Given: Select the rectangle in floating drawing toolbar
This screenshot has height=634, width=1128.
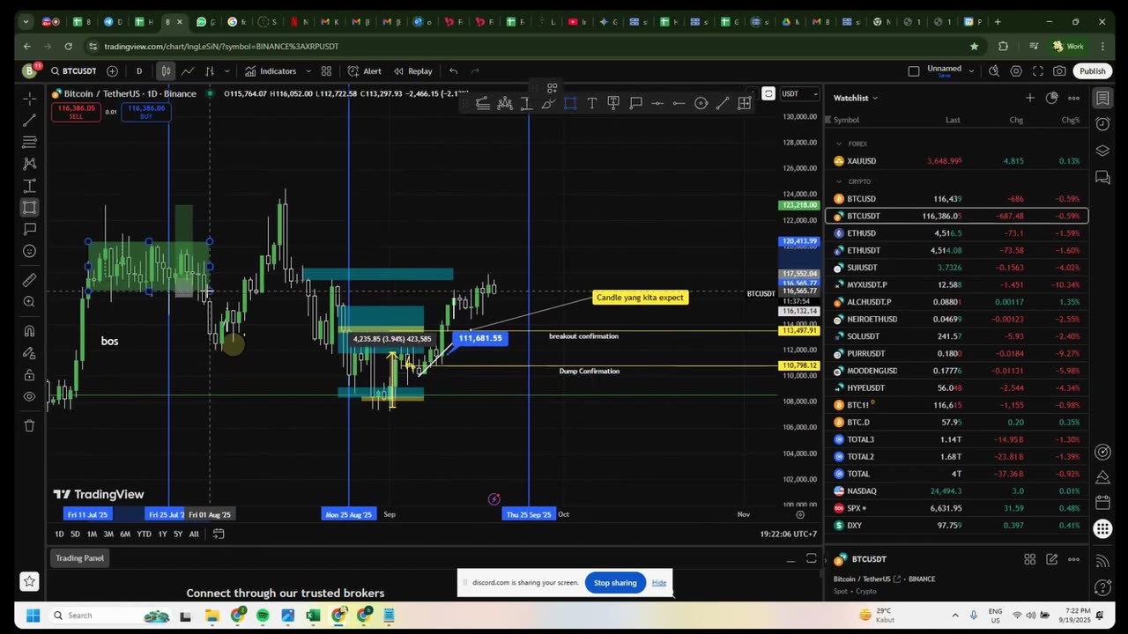Looking at the screenshot, I should [x=570, y=104].
